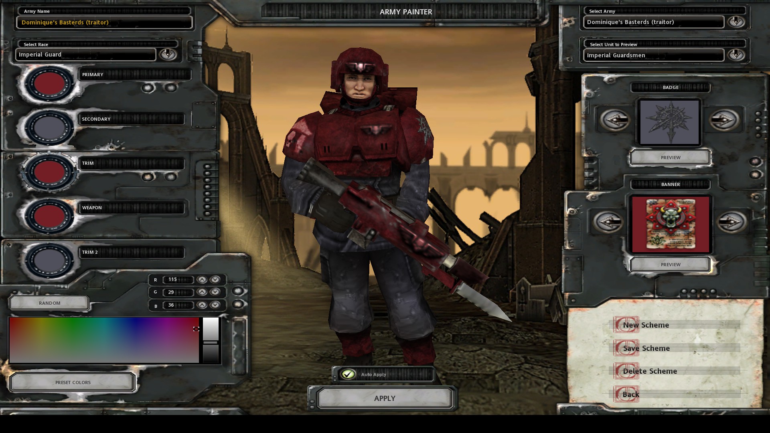Choose Delete Scheme from the menu
The image size is (770, 433).
pos(650,371)
